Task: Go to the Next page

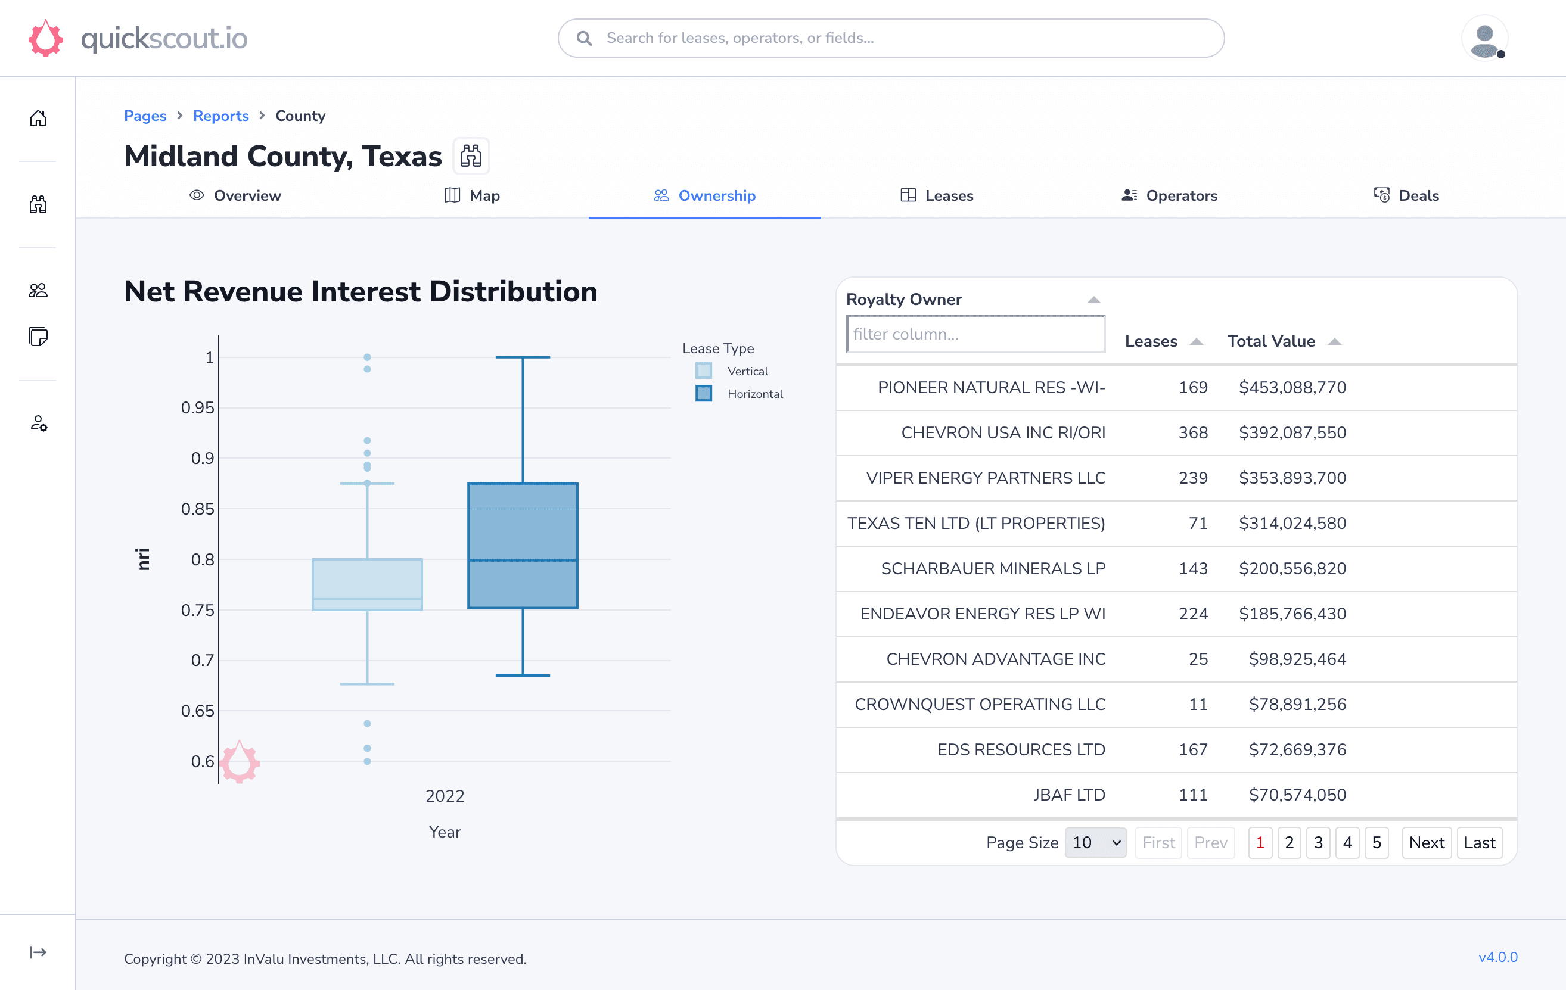Action: click(1427, 842)
